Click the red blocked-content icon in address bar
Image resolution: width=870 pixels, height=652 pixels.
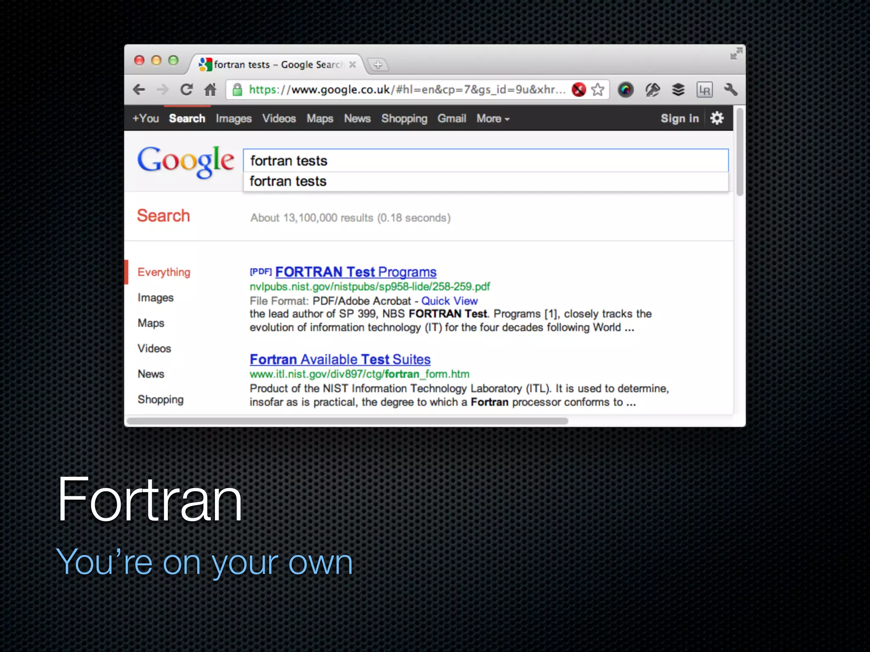click(578, 90)
